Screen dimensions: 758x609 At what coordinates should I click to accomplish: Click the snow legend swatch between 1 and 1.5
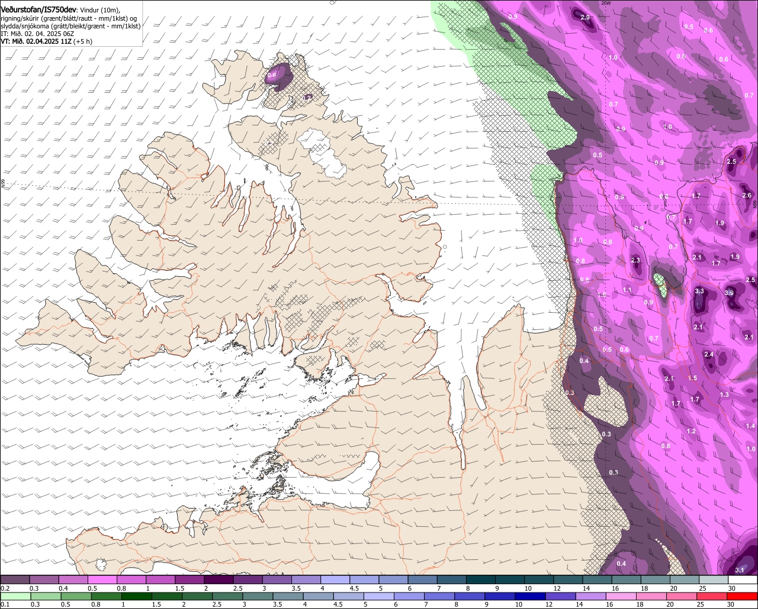tap(160, 579)
